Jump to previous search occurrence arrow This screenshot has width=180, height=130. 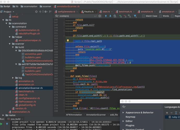[106, 16]
